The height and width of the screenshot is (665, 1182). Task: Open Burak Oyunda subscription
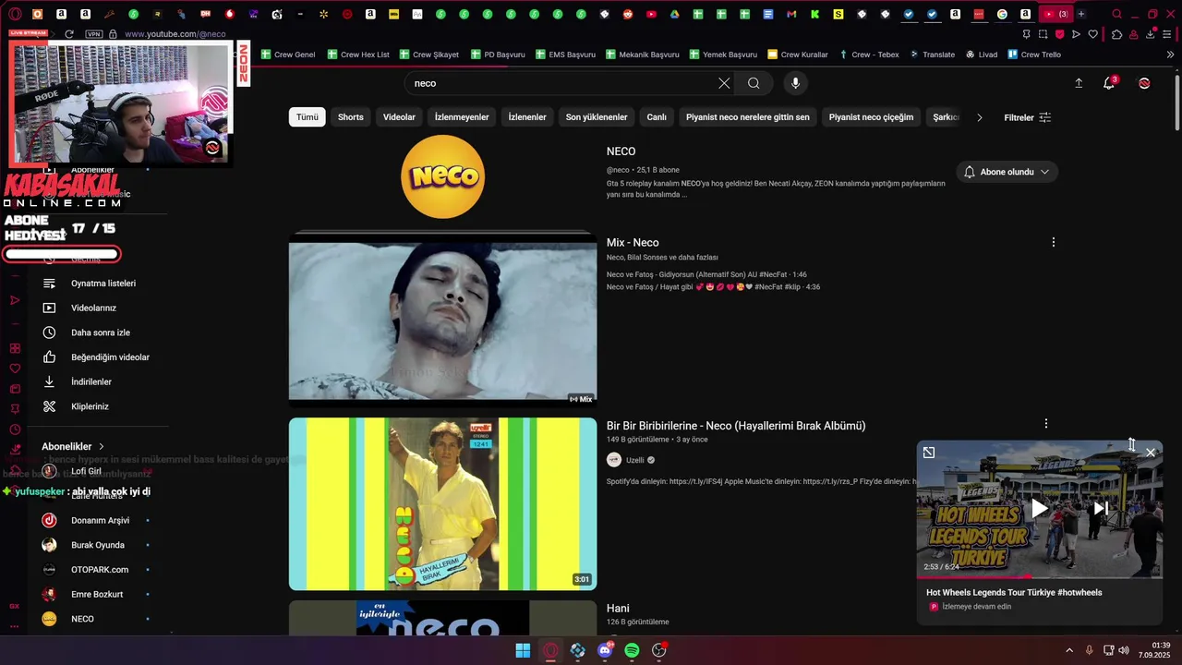click(x=97, y=545)
